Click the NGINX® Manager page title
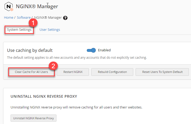The height and width of the screenshot is (124, 191). click(37, 6)
